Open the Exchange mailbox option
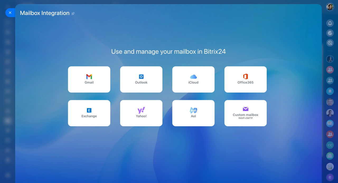 click(89, 113)
